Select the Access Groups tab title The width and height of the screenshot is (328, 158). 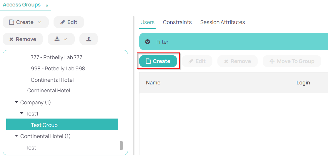22,5
